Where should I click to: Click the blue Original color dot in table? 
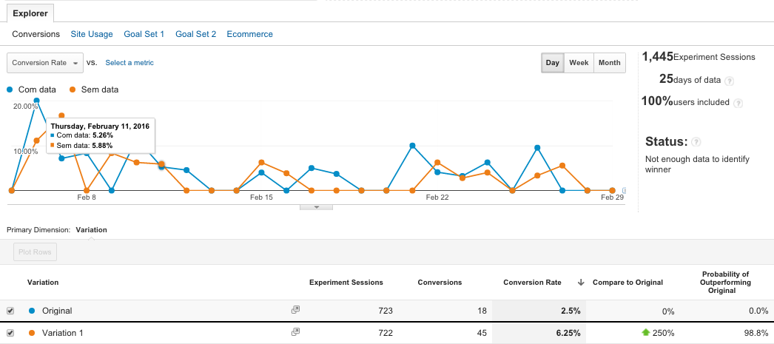point(32,311)
